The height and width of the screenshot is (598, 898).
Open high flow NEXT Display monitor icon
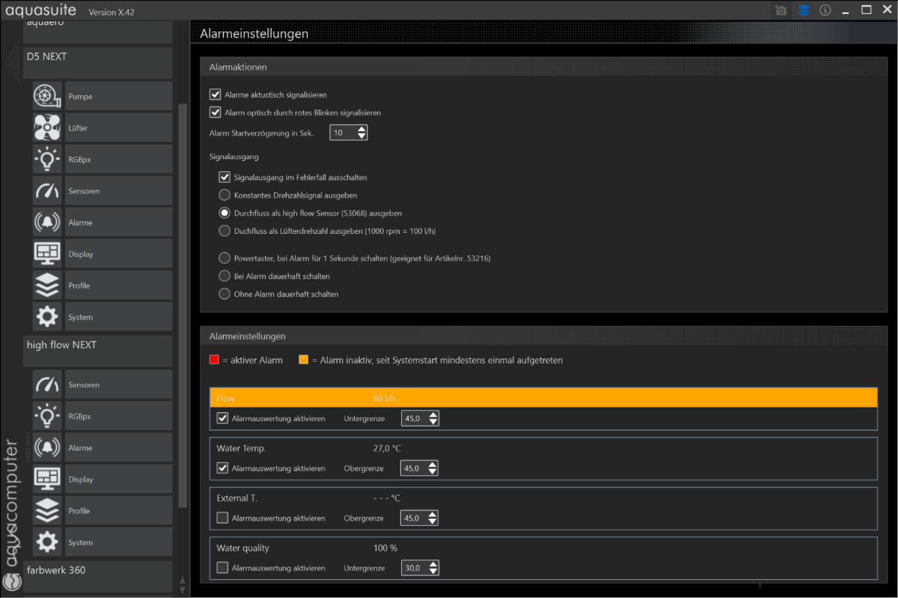(47, 479)
